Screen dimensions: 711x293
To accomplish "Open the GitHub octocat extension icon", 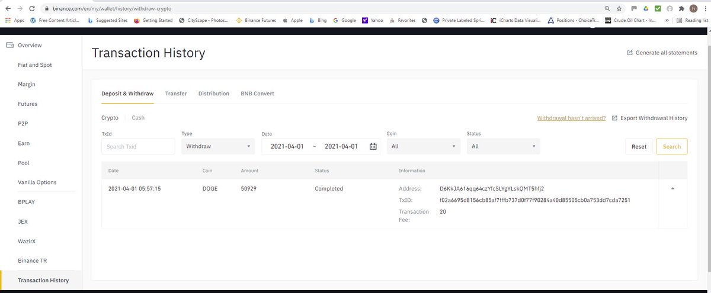I will point(670,9).
